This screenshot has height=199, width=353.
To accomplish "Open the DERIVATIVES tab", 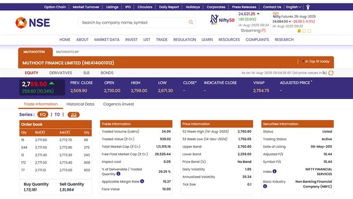I will pyautogui.click(x=60, y=73).
